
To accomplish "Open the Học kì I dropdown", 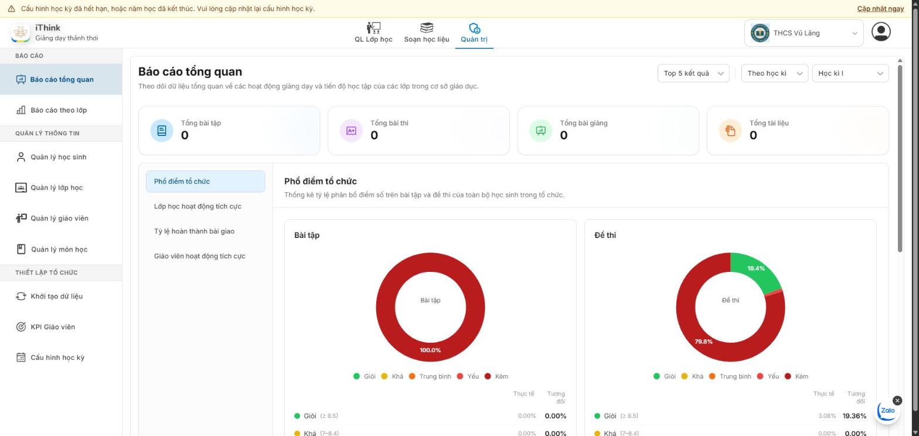I will [x=850, y=73].
